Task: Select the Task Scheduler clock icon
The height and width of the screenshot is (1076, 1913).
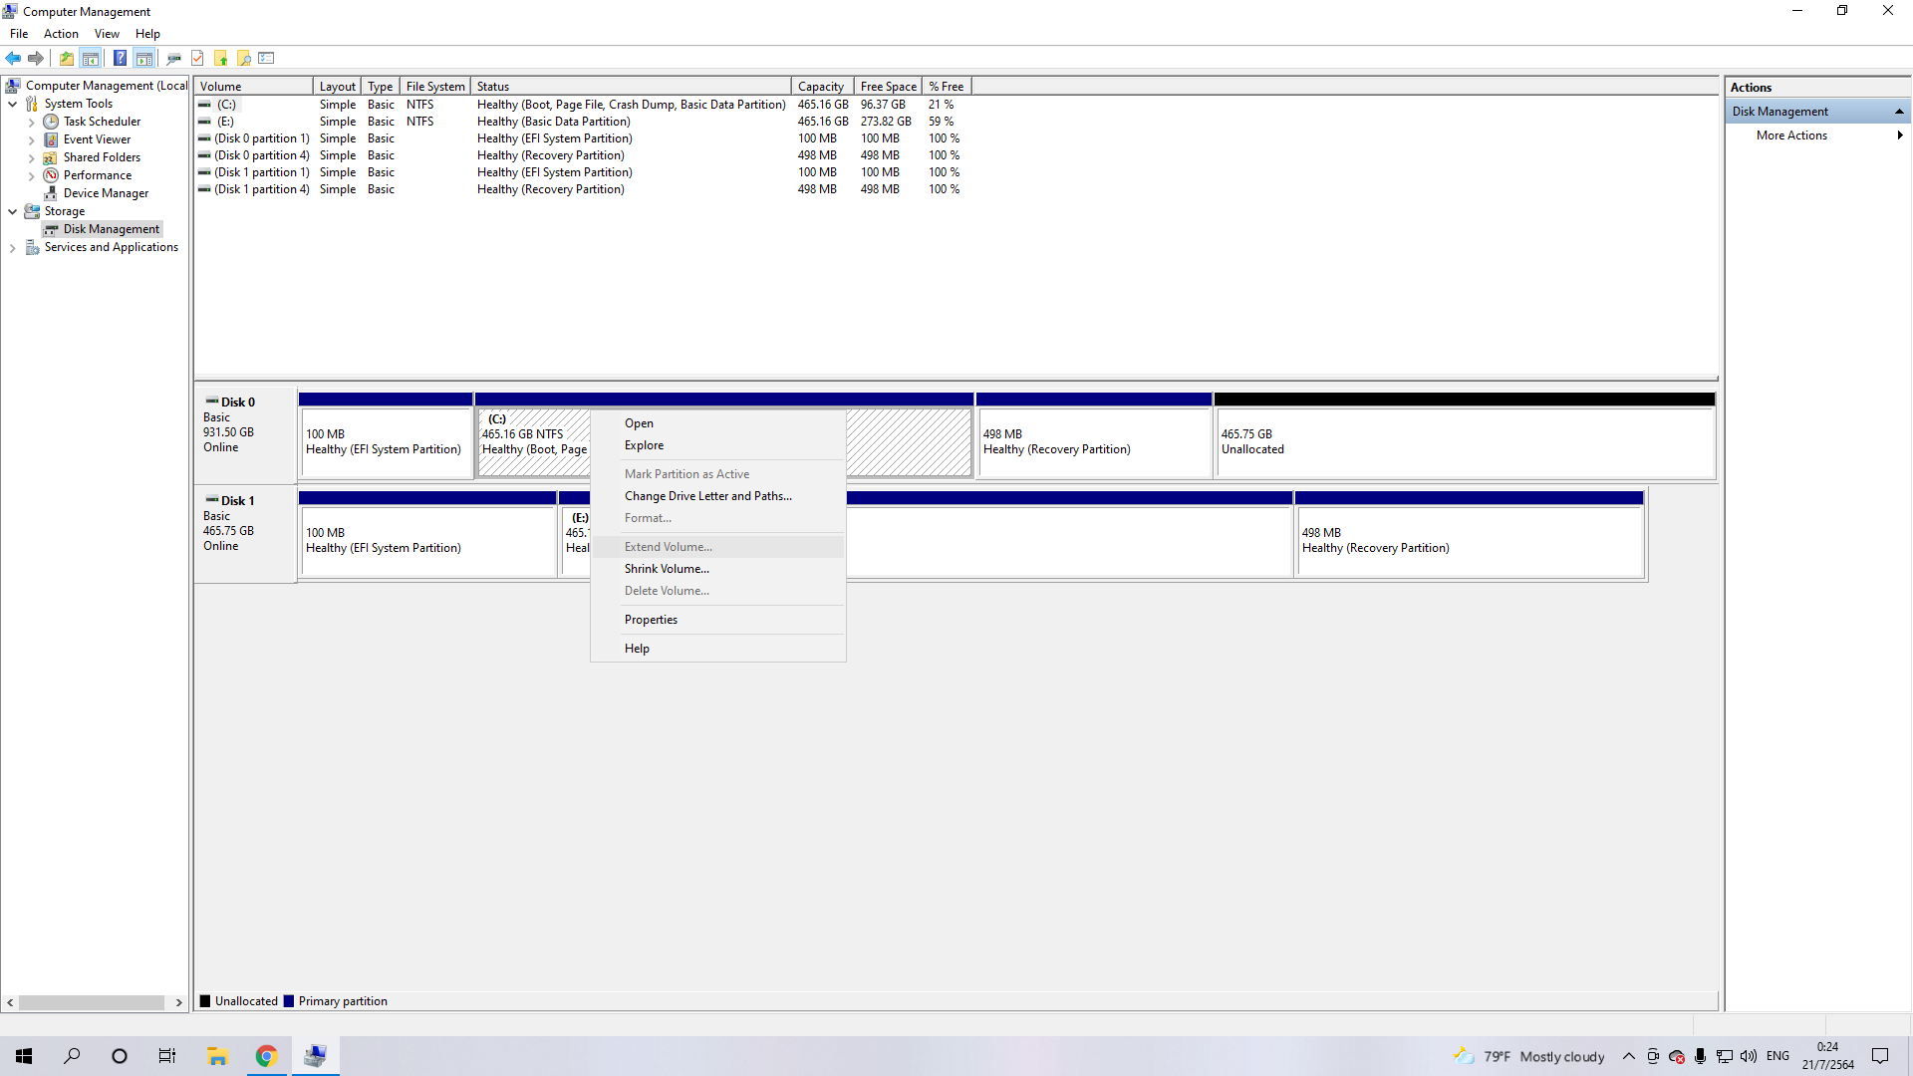Action: [51, 122]
